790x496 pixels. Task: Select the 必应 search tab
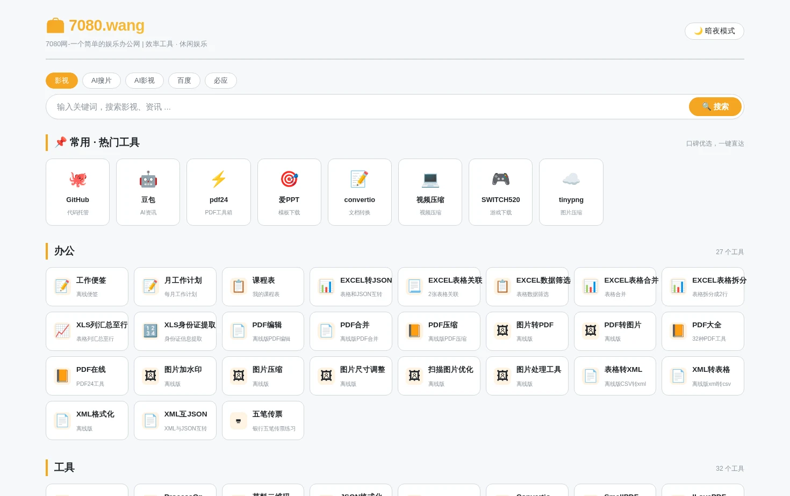coord(221,81)
